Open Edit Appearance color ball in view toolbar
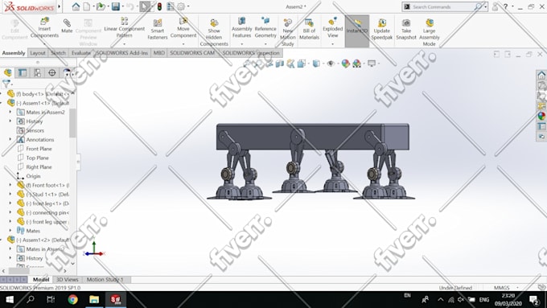Viewport: 547px width, 308px height. [x=345, y=64]
